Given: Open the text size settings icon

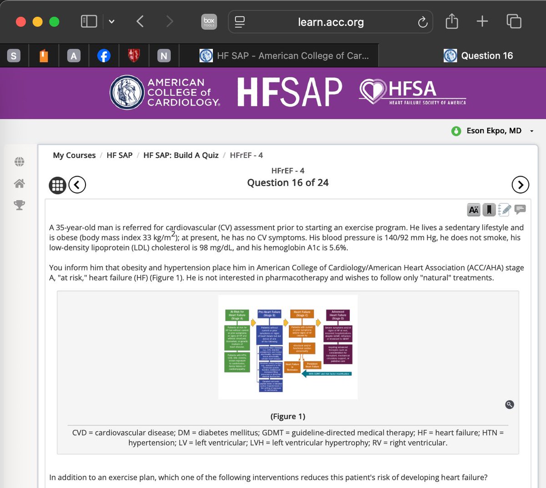Looking at the screenshot, I should [x=473, y=209].
